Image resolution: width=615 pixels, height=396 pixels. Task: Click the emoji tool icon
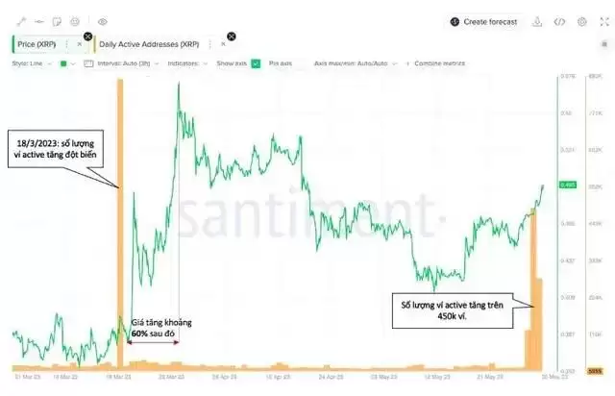click(76, 20)
